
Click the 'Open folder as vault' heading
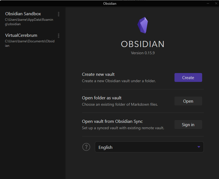[102, 98]
